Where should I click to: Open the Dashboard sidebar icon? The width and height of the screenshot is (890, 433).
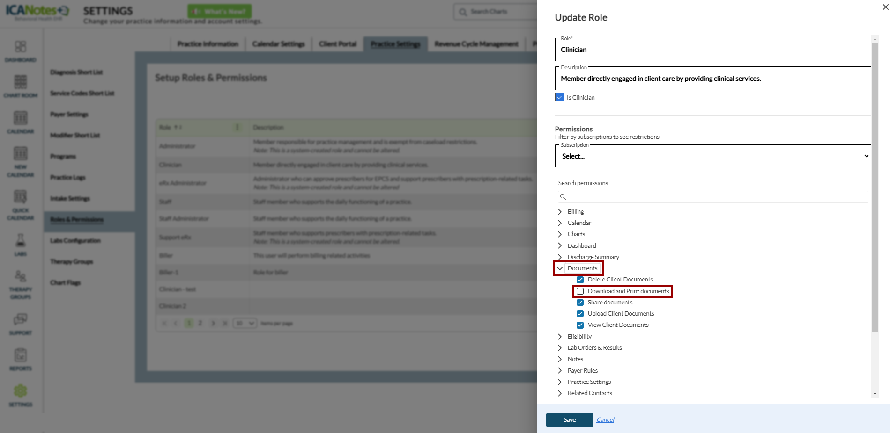point(20,47)
